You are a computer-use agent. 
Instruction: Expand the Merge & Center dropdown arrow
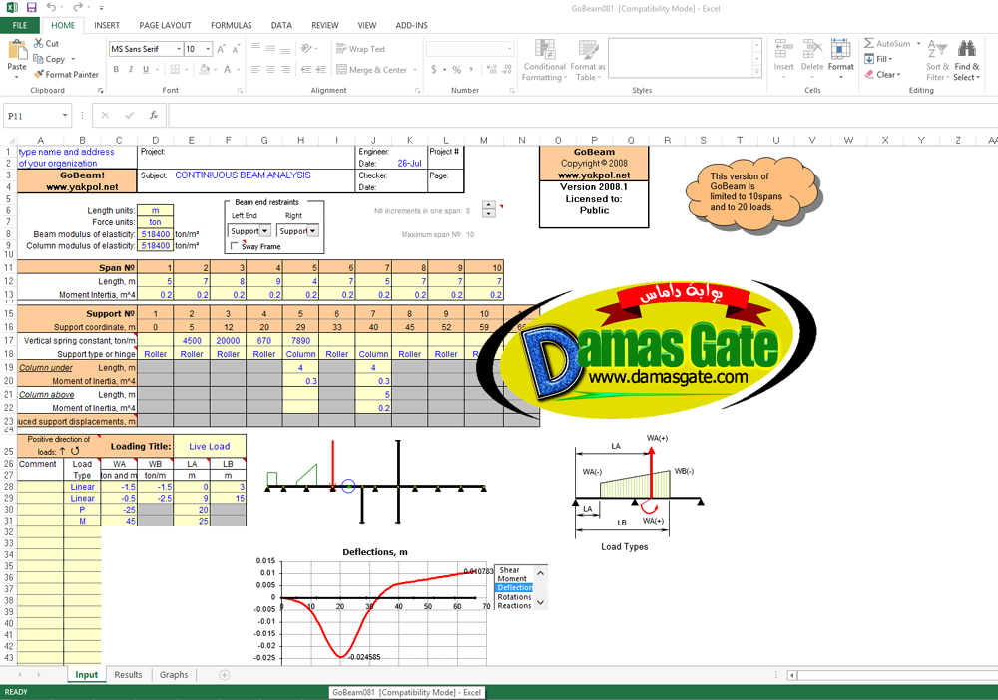tap(415, 70)
